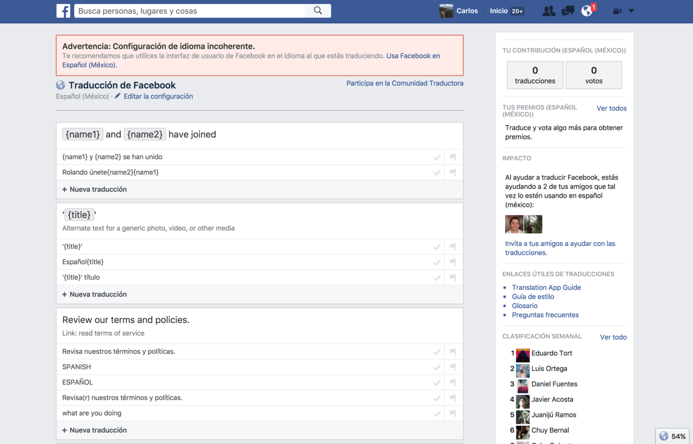The image size is (693, 444).
Task: Open Preguntas frecuentes link
Action: [545, 315]
